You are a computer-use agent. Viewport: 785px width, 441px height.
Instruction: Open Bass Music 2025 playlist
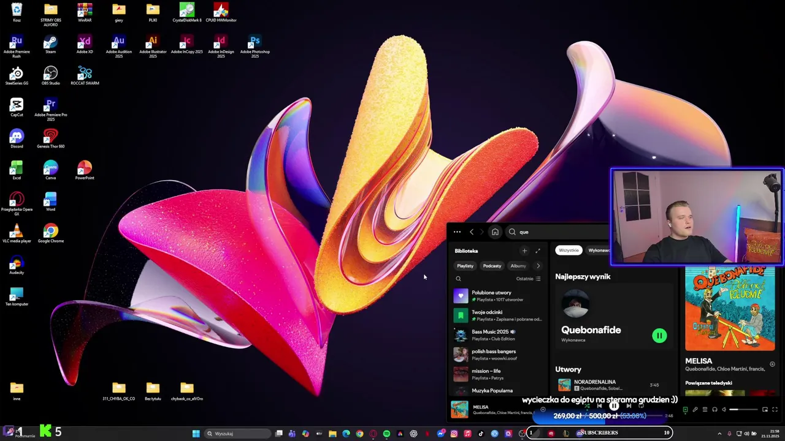point(497,335)
